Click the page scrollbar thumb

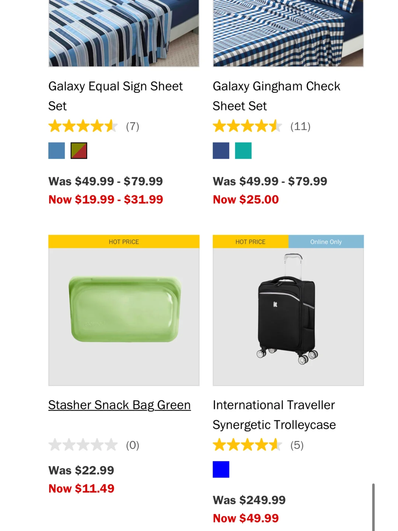click(x=373, y=507)
